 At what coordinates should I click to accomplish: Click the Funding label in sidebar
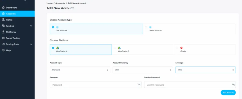click(x=10, y=26)
